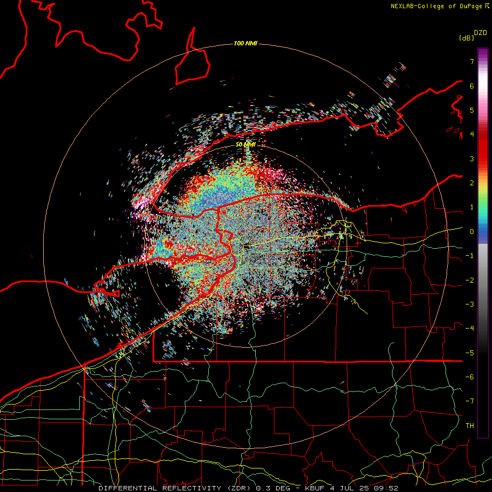The width and height of the screenshot is (492, 492).
Task: Click the '[dB]' units label
Action: [467, 38]
